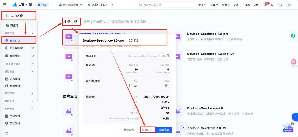298x137 pixels.
Task: Open 体验中心 in the sidebar
Action: pyautogui.click(x=15, y=56)
